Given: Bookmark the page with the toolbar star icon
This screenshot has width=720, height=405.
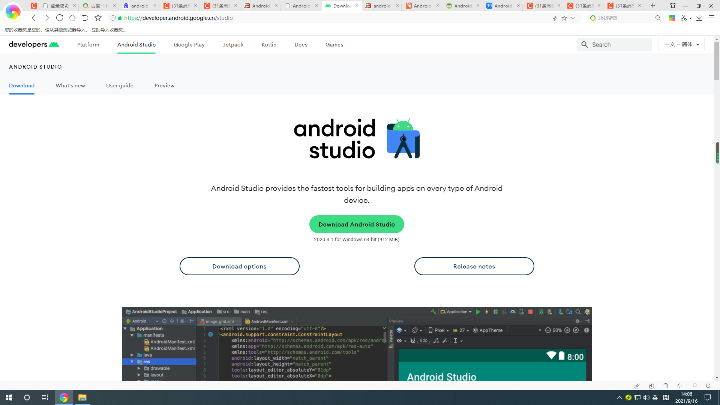Looking at the screenshot, I should pos(98,18).
